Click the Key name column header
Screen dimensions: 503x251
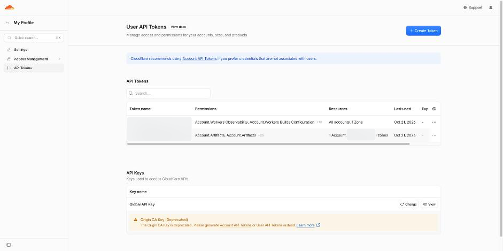138,192
